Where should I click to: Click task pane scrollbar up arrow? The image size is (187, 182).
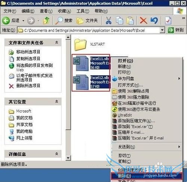pos(68,37)
